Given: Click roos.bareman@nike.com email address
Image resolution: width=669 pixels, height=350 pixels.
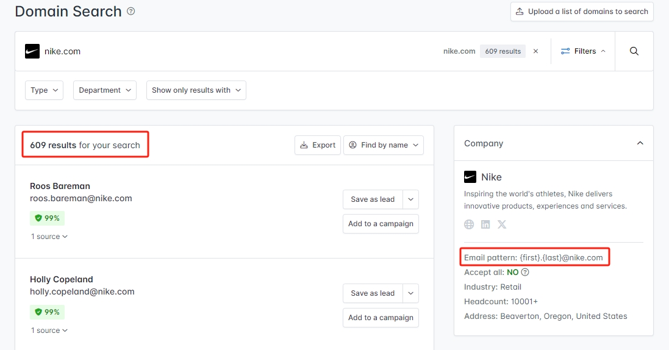Looking at the screenshot, I should pos(81,199).
